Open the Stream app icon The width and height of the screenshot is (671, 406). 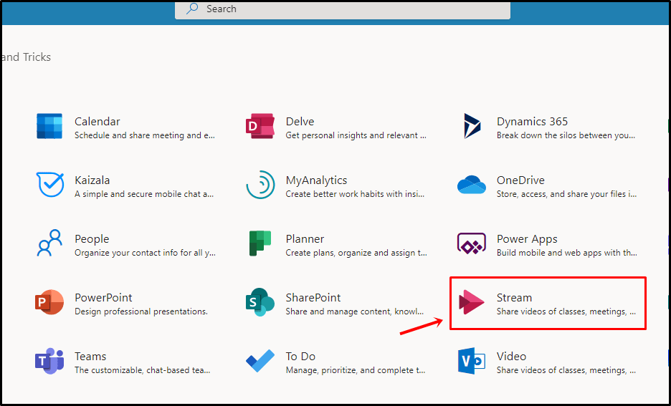pyautogui.click(x=472, y=303)
